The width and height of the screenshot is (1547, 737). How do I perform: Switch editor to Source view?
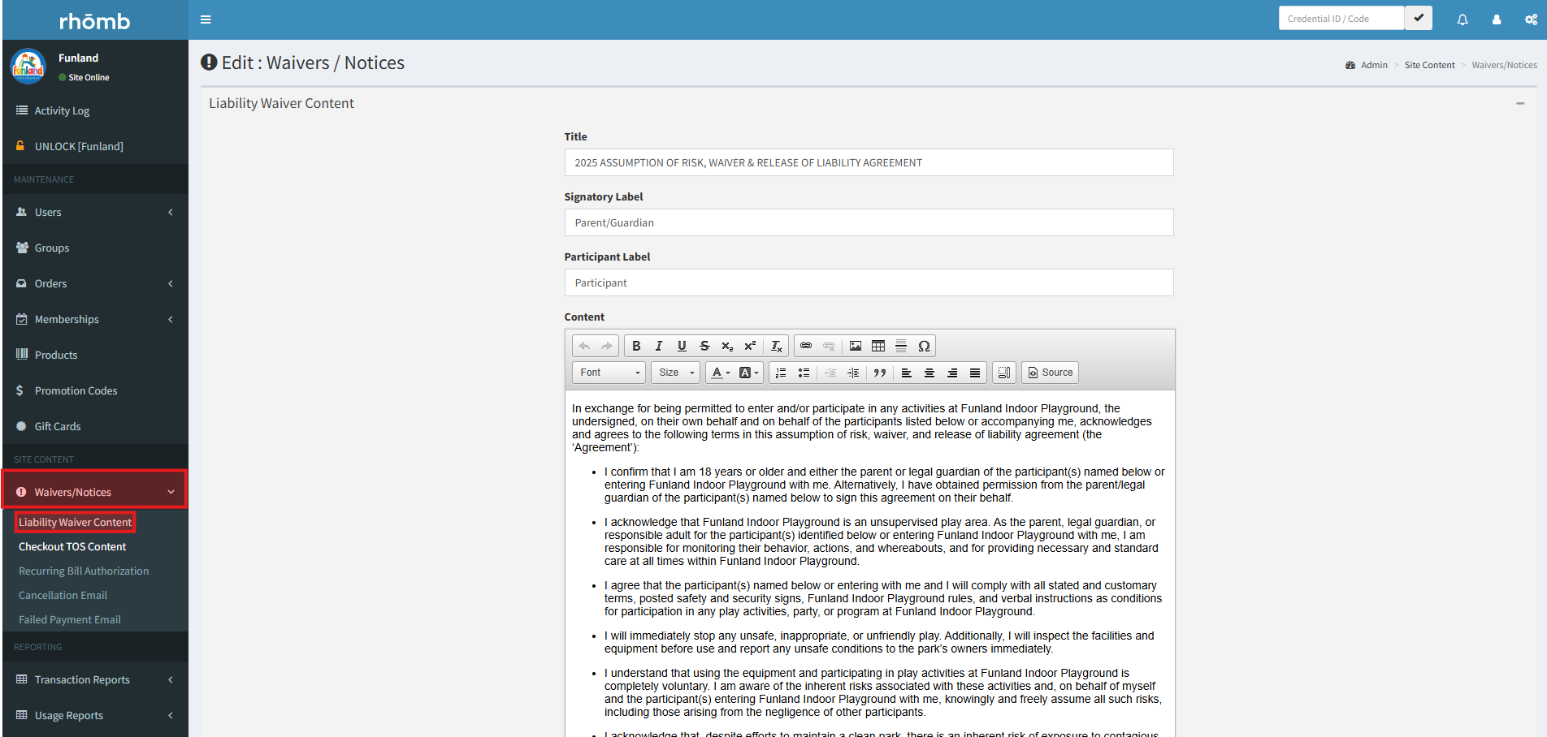tap(1050, 373)
